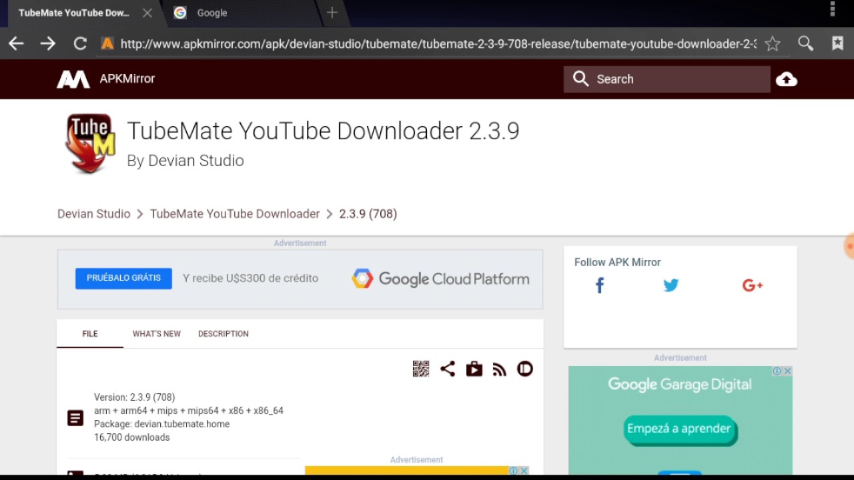Close the TubeMate YouTube Downloader tab
854x480 pixels.
147,13
